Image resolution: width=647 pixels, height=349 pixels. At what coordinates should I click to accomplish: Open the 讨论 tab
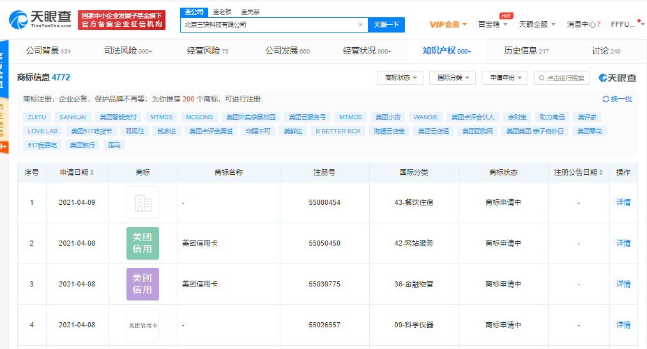[605, 50]
